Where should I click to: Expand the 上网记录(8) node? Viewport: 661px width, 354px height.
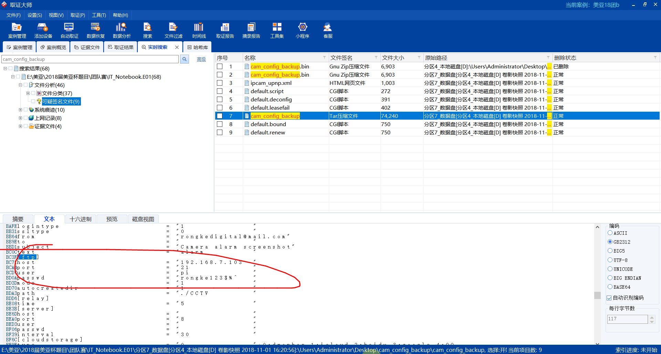[x=20, y=118]
